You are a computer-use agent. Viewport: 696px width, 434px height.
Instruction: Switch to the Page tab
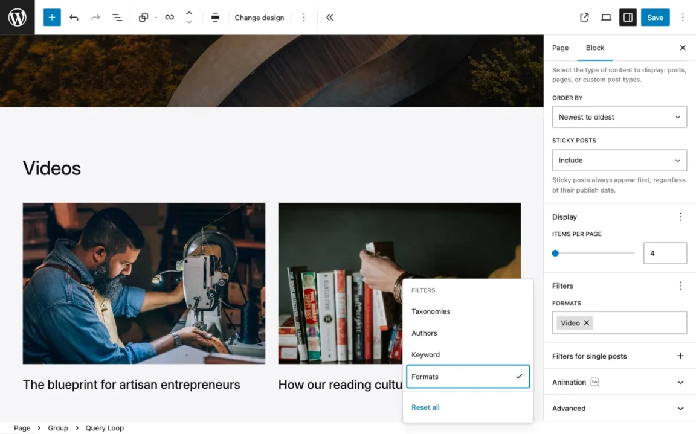(560, 48)
